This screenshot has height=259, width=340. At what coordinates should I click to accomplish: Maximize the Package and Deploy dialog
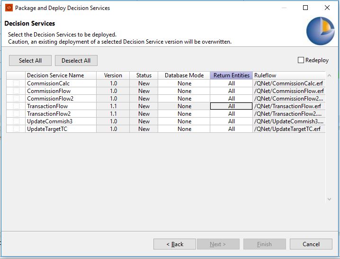(305, 8)
